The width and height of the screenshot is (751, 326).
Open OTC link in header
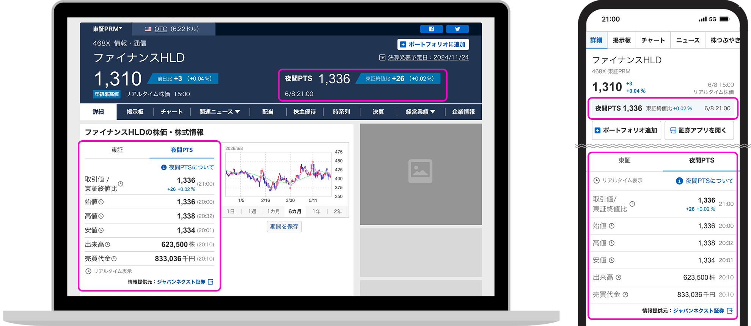coord(160,29)
